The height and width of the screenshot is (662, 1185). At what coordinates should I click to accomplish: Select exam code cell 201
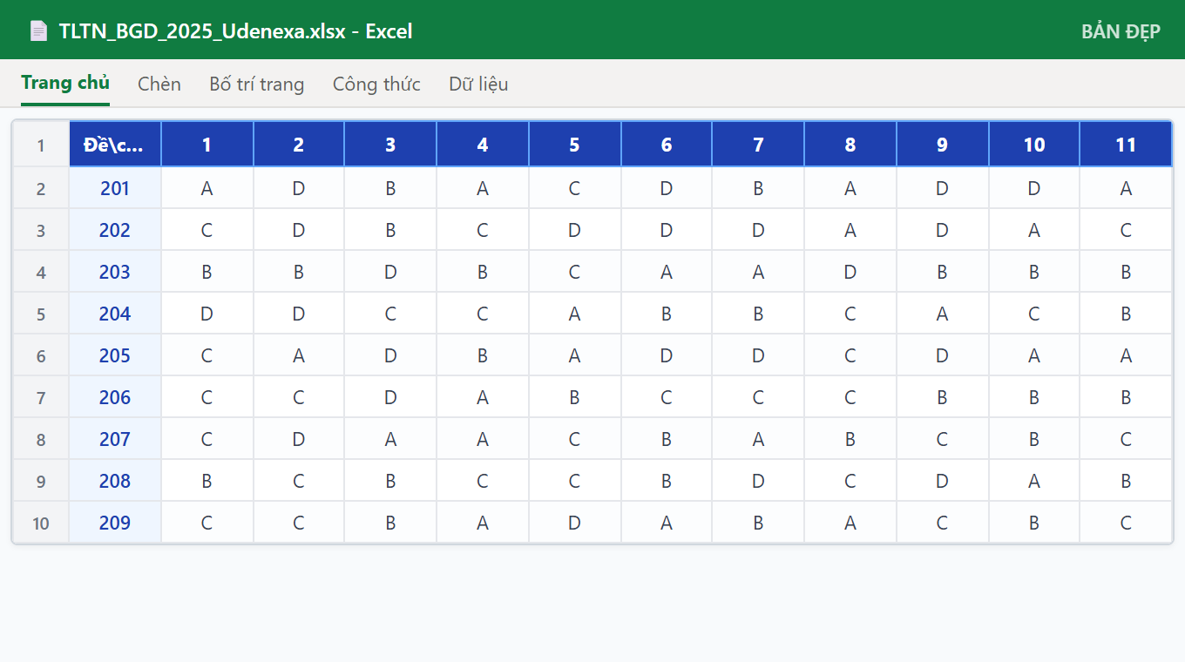point(116,188)
